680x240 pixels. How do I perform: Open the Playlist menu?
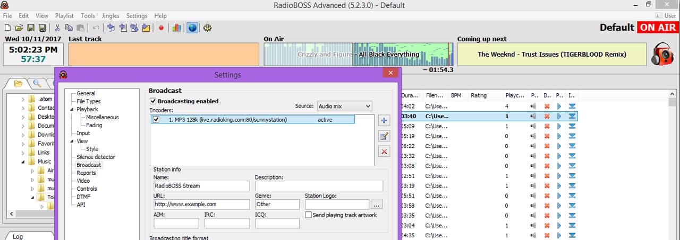[x=64, y=16]
